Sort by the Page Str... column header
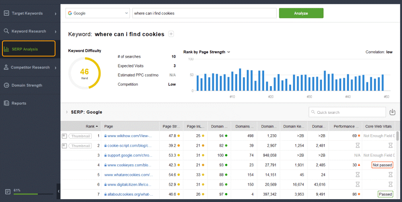 (x=171, y=126)
